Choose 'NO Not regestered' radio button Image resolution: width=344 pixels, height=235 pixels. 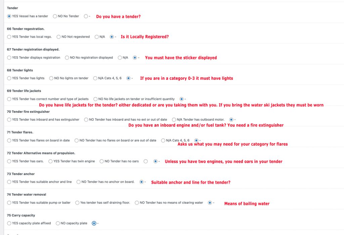click(59, 37)
